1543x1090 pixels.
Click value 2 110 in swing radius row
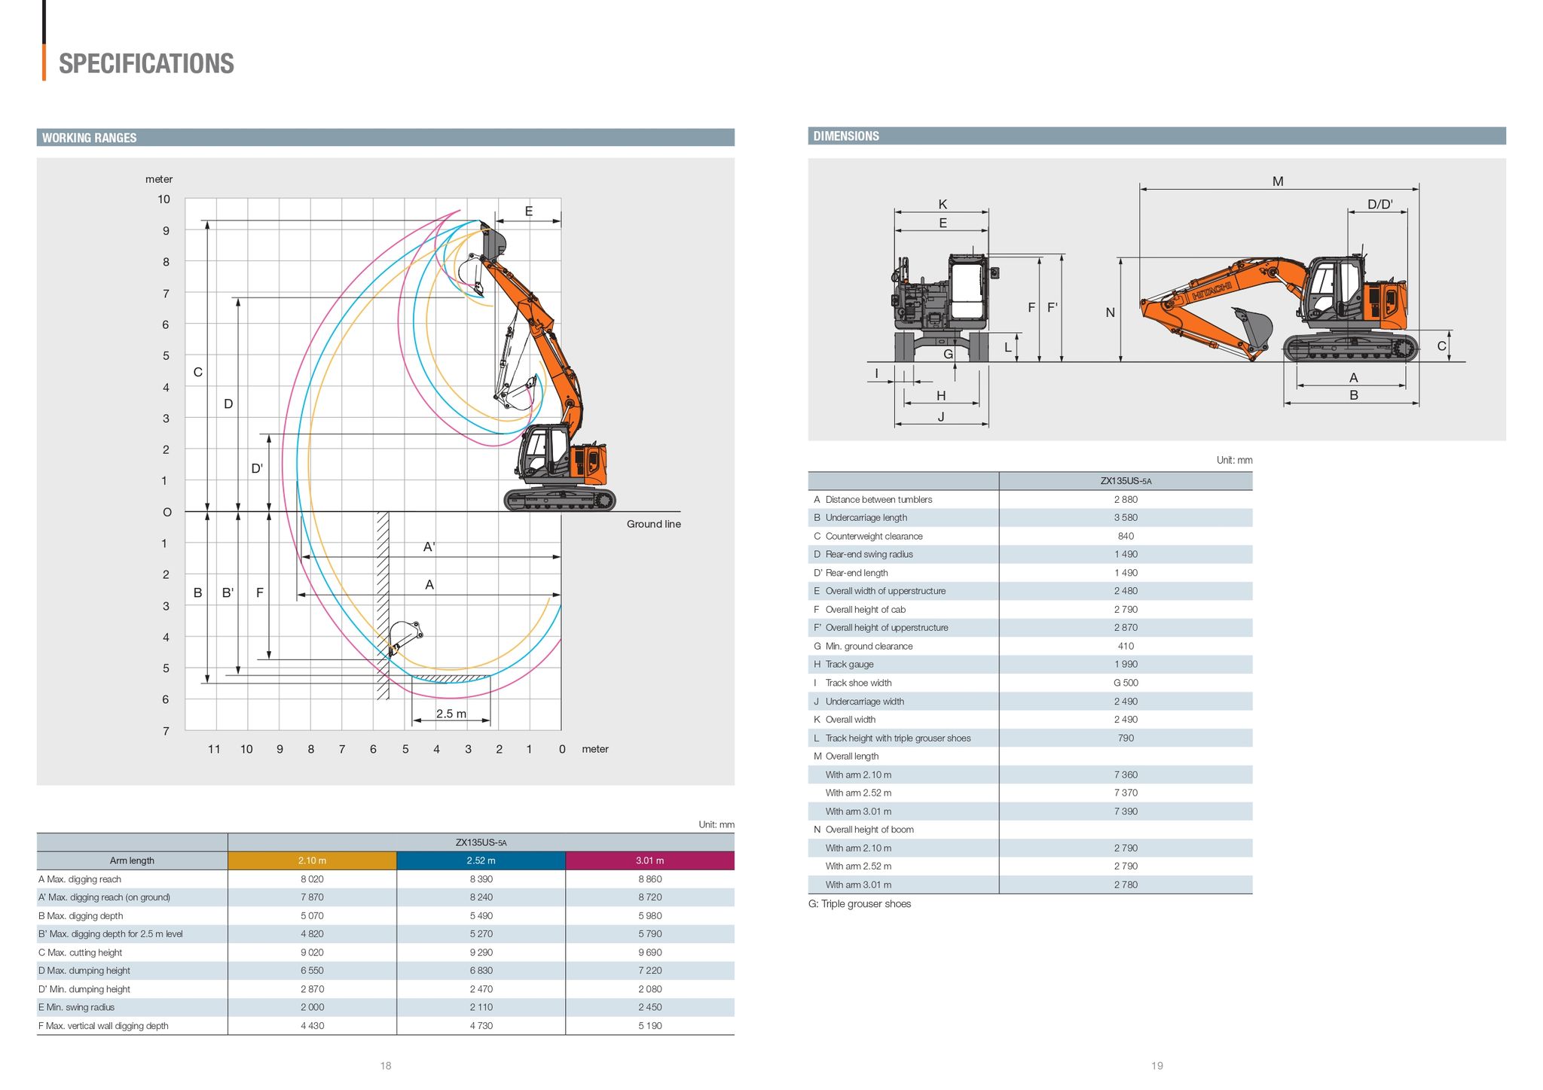[481, 1007]
